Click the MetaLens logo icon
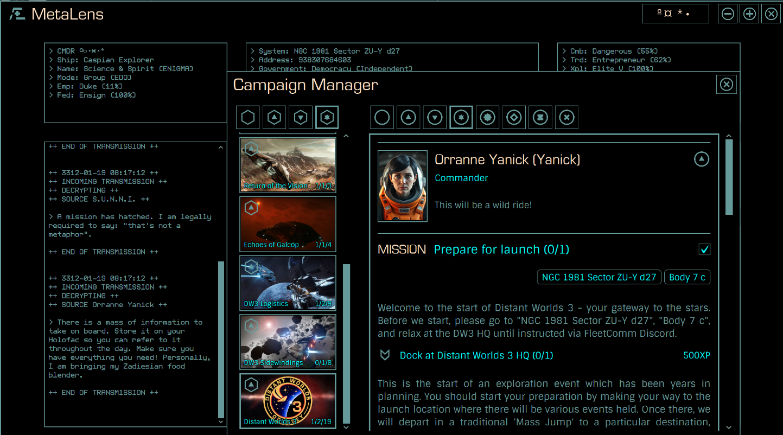 click(x=17, y=14)
